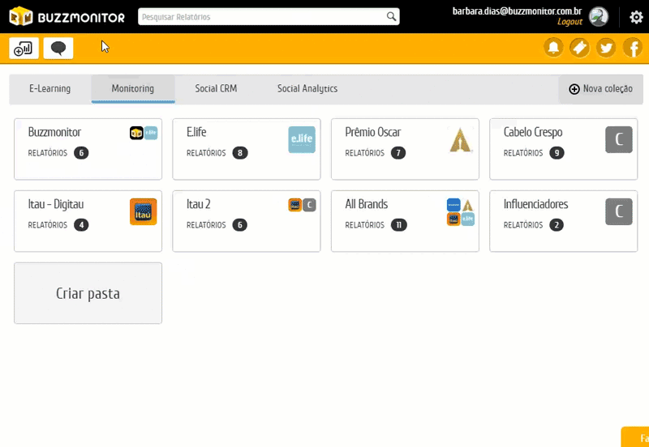649x447 pixels.
Task: Open the All Brands folder
Action: click(x=405, y=221)
